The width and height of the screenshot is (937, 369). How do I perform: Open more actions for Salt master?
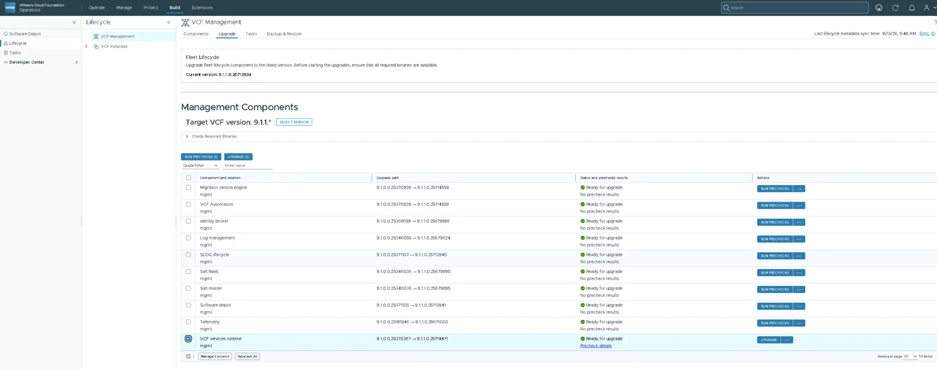pyautogui.click(x=799, y=289)
